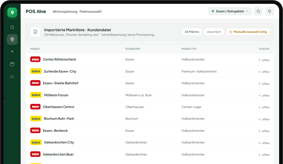This screenshot has width=283, height=164.
Task: Click Gelsenkirchen location in Gelsenkirchen City row
Action: point(136,143)
